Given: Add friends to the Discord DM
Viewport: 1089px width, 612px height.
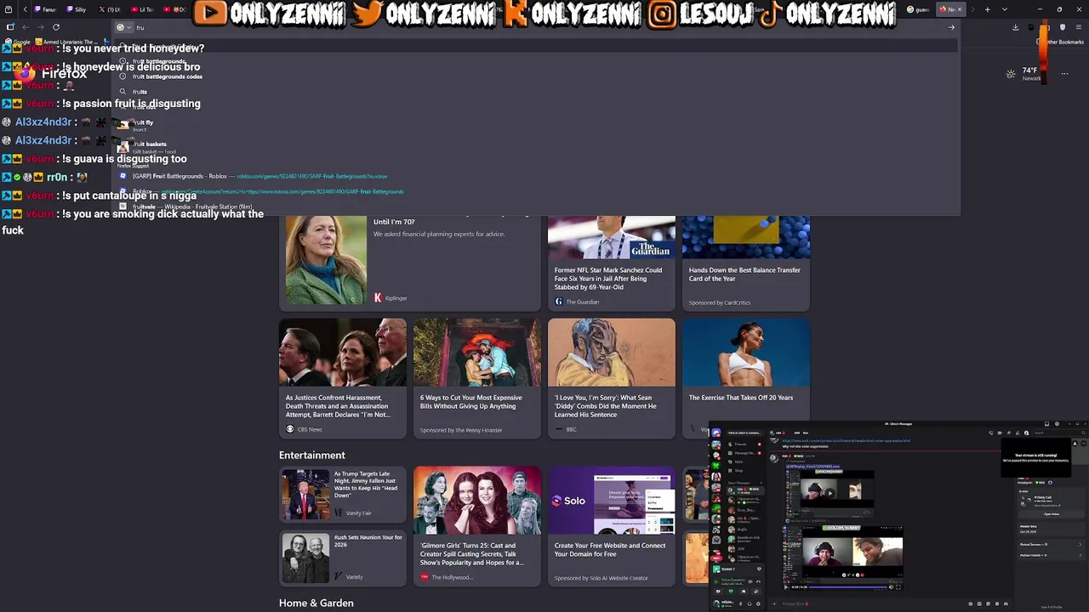Looking at the screenshot, I should 1018,433.
